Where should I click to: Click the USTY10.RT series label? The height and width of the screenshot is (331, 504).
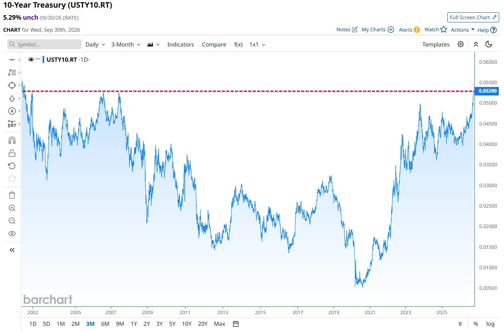pos(62,59)
